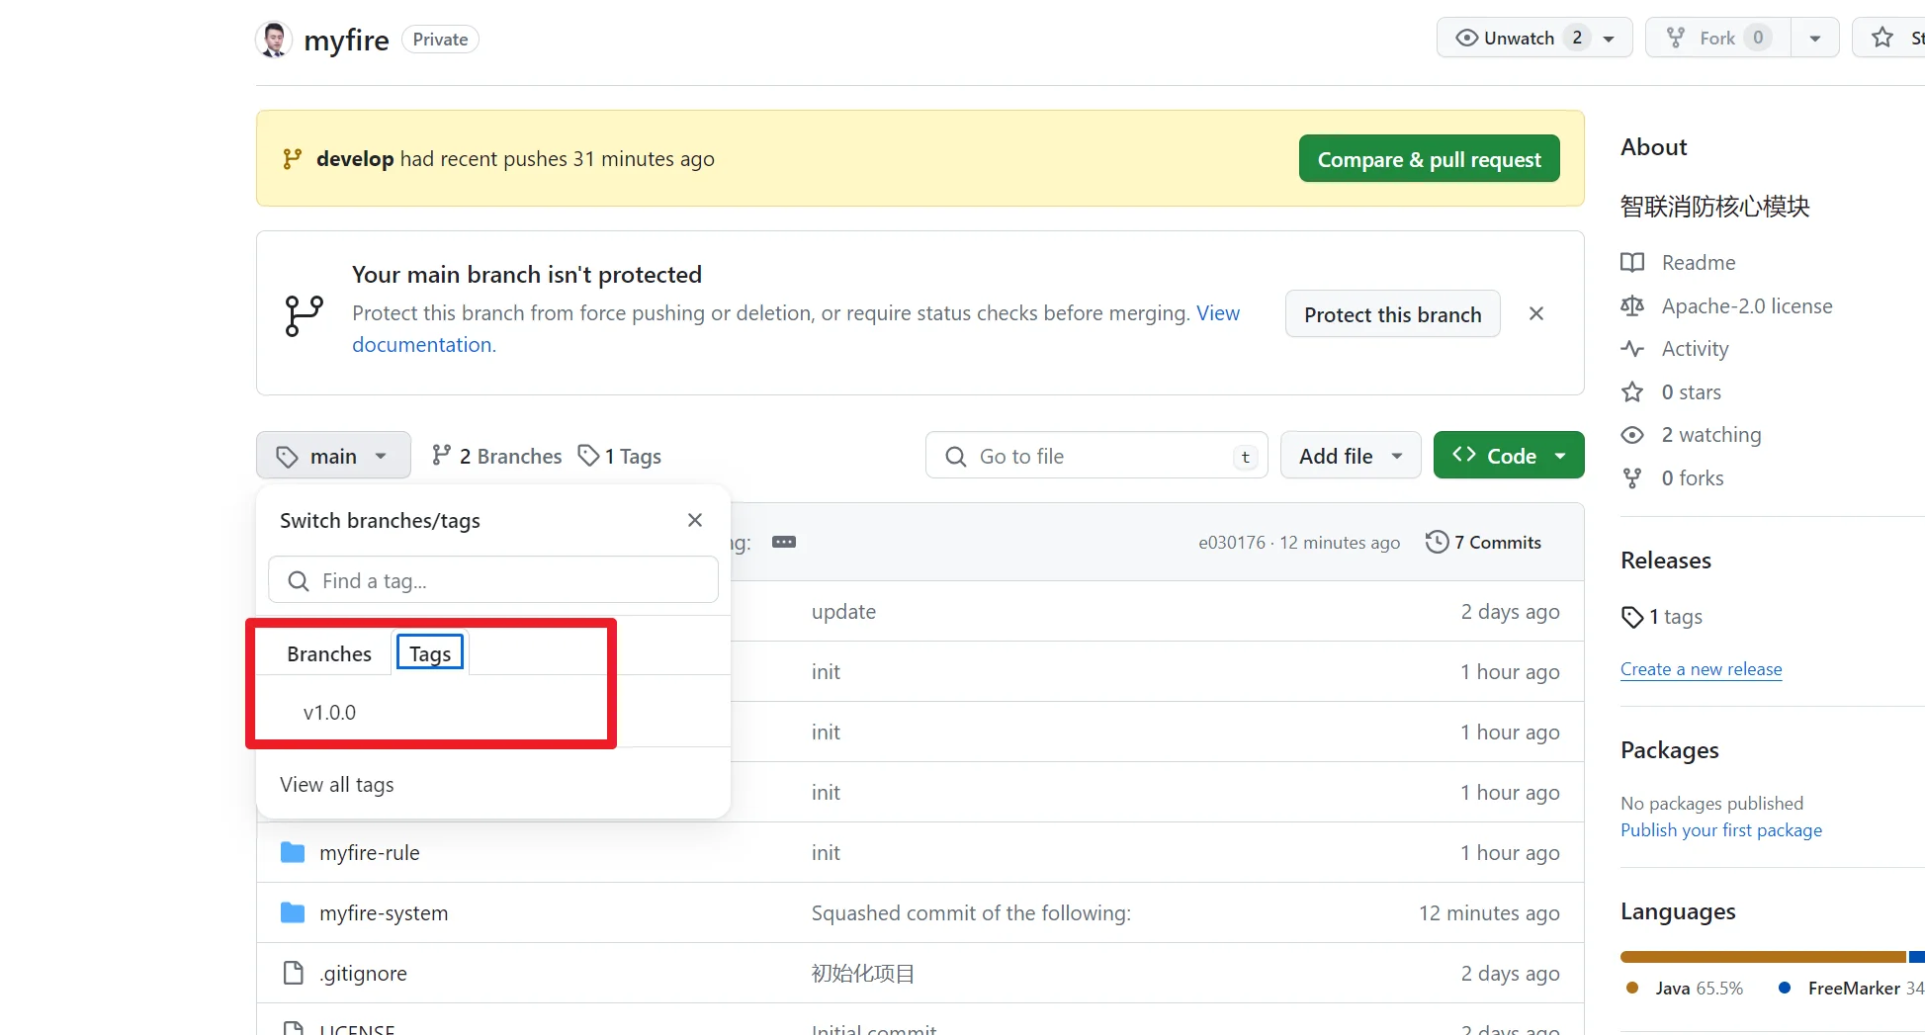Click Create a new release link
This screenshot has height=1035, width=1925.
pyautogui.click(x=1701, y=669)
